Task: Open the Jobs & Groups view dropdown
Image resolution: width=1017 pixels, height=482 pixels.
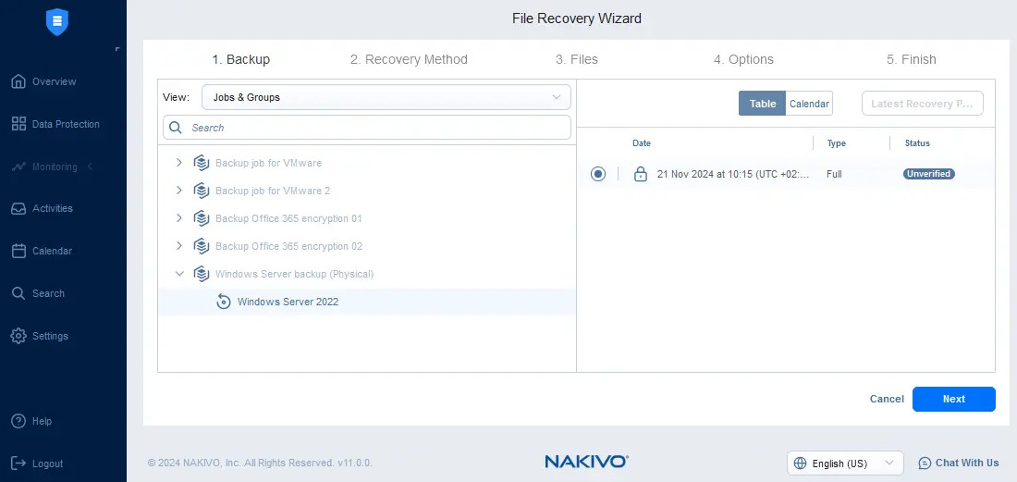Action: pos(386,97)
